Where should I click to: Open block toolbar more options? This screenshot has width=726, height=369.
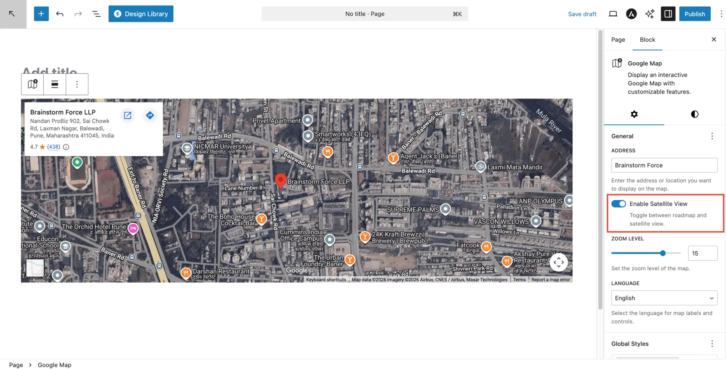coord(77,84)
